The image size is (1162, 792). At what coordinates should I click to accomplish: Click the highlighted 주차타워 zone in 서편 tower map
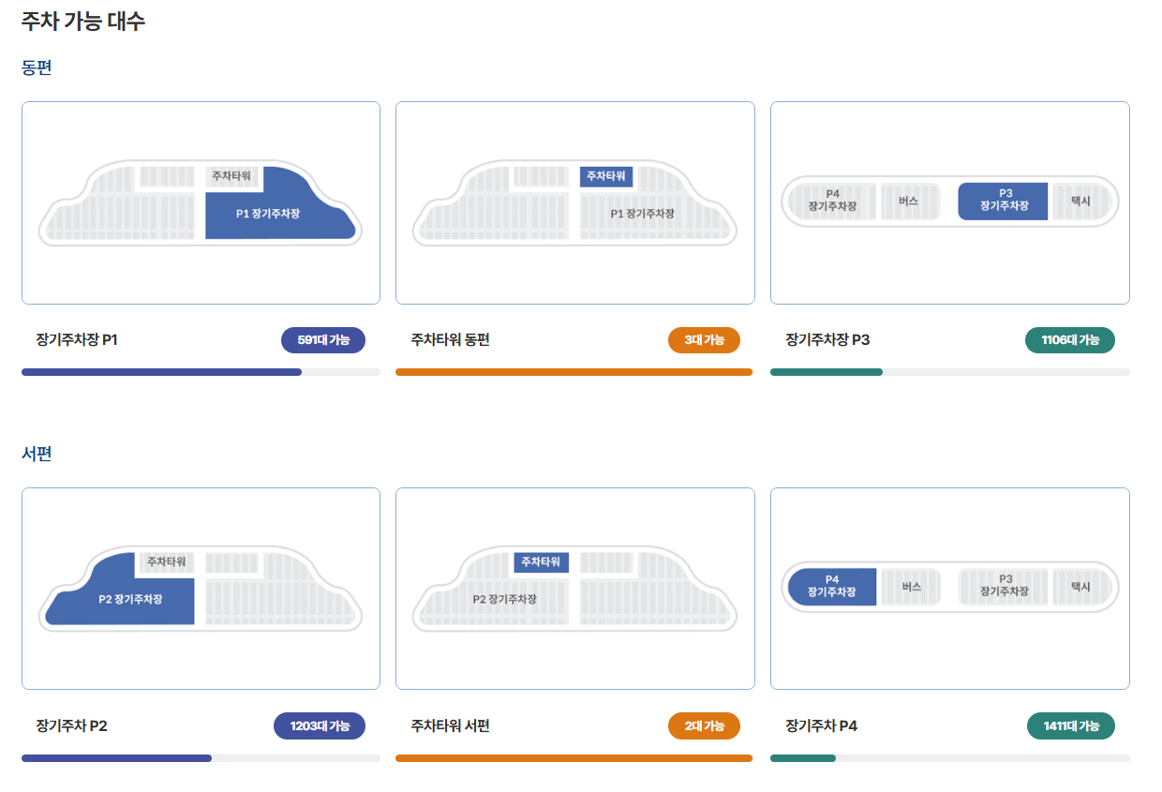[541, 562]
